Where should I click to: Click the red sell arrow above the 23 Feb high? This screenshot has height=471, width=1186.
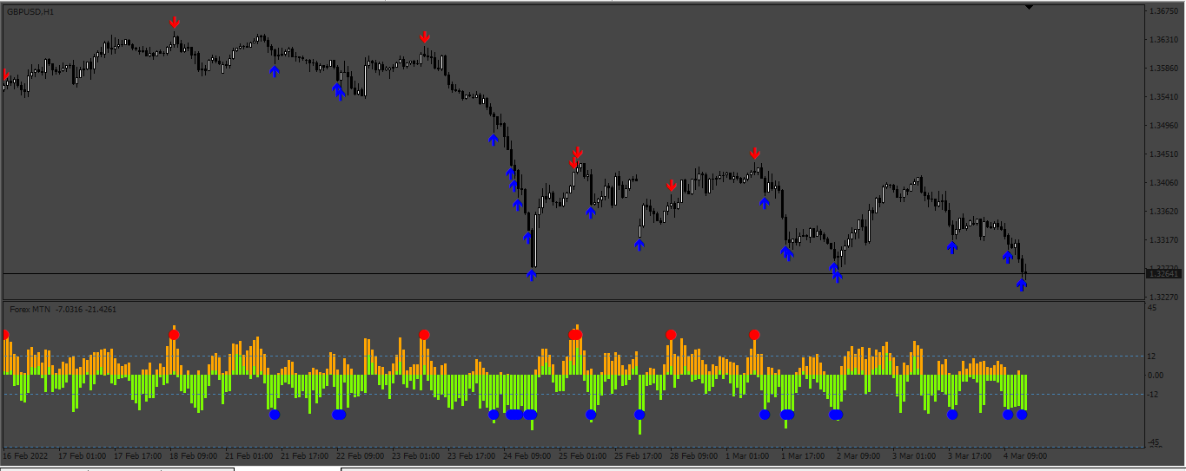(x=425, y=36)
